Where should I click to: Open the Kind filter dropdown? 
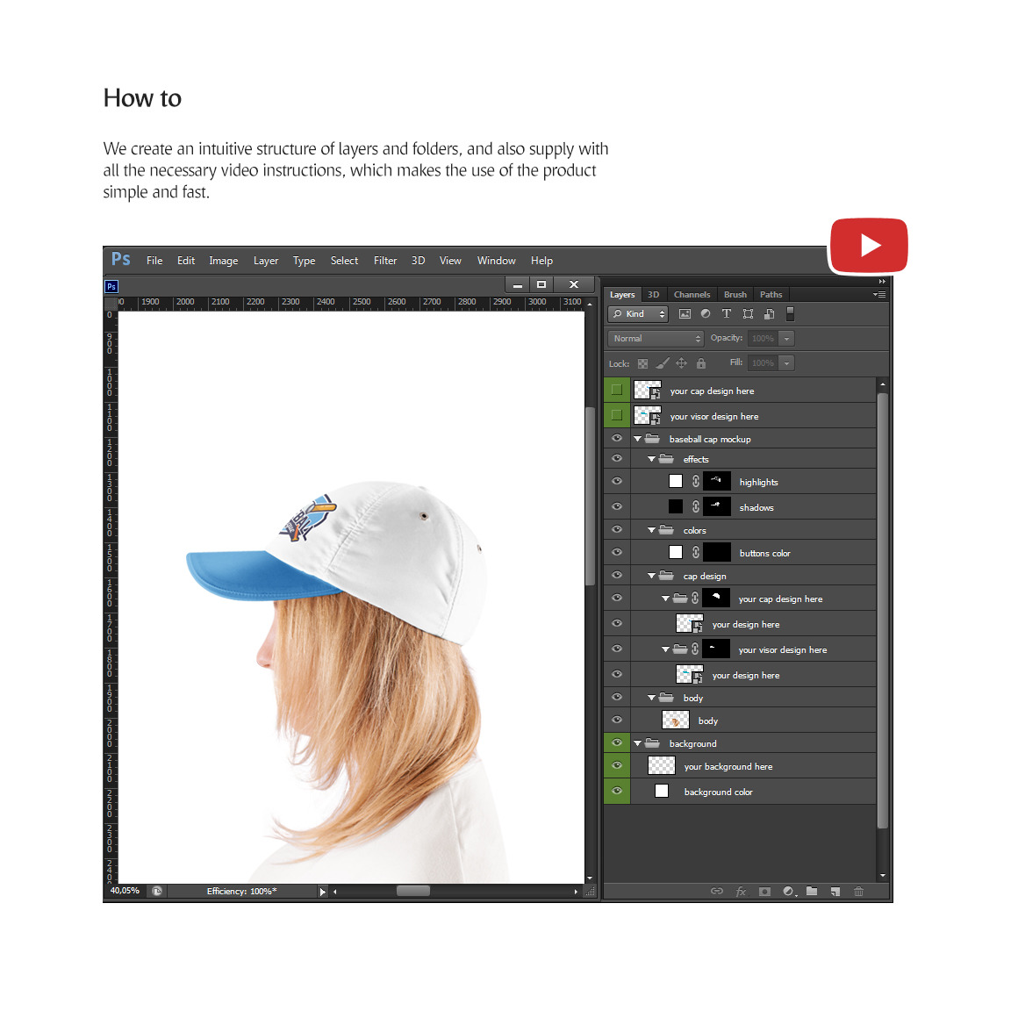(638, 314)
